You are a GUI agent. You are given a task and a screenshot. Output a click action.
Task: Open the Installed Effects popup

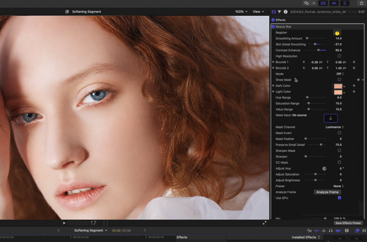(306, 237)
